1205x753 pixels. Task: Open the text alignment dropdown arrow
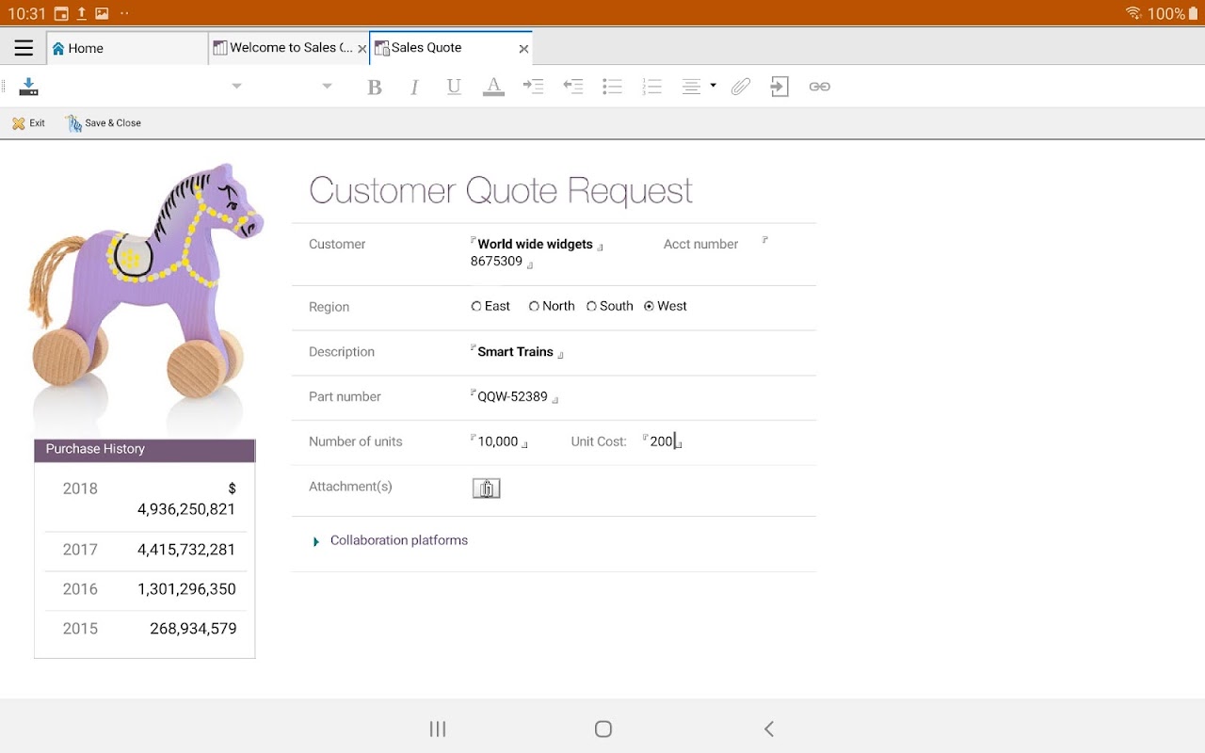pyautogui.click(x=713, y=87)
